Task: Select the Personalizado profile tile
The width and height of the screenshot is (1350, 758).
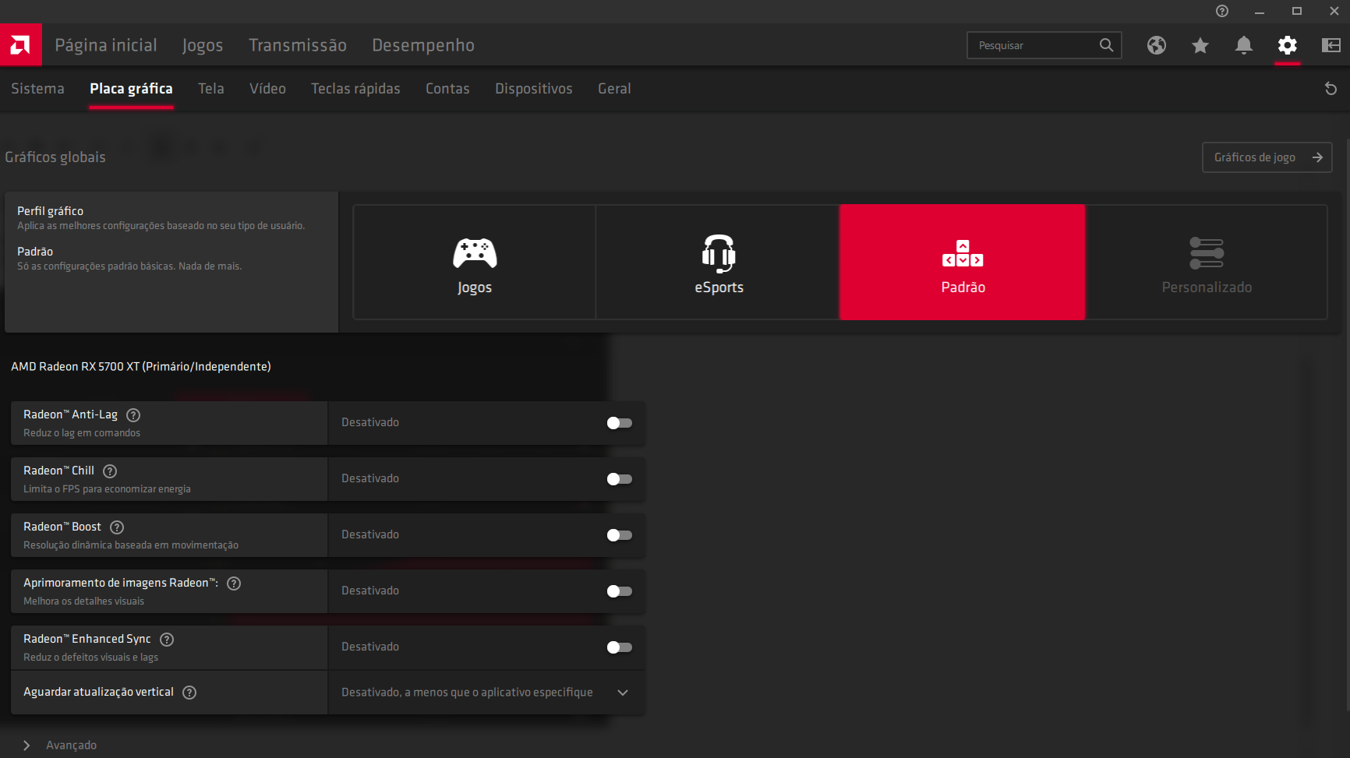Action: (1207, 263)
